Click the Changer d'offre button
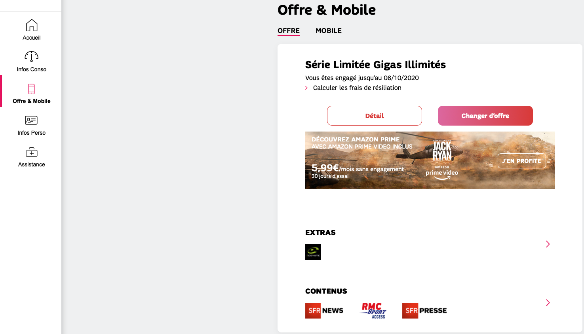 tap(485, 116)
